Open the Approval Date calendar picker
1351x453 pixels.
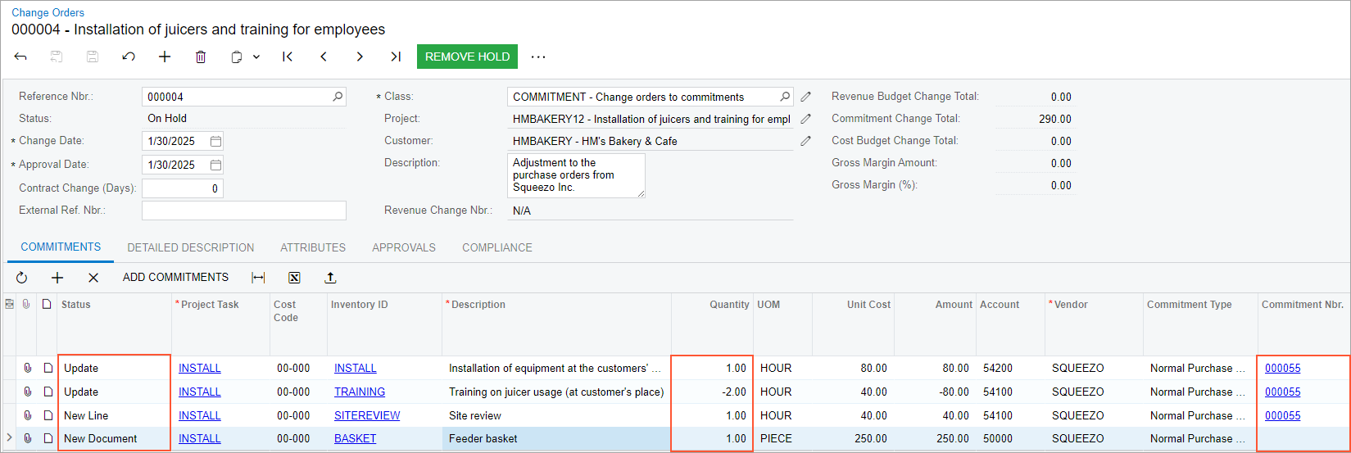(215, 165)
